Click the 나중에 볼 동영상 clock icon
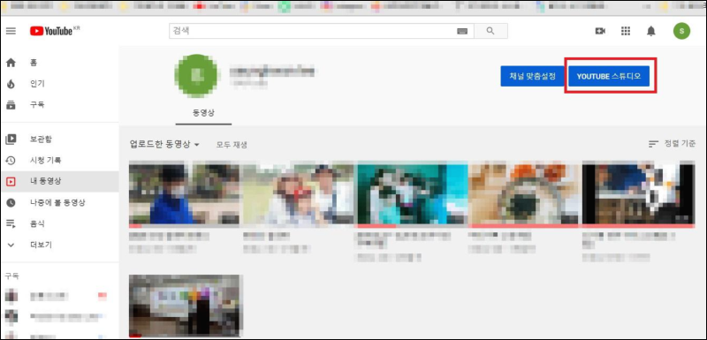Image resolution: width=707 pixels, height=340 pixels. (x=11, y=202)
